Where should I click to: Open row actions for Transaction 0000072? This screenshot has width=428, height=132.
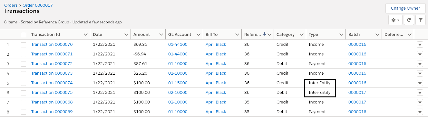(420, 64)
